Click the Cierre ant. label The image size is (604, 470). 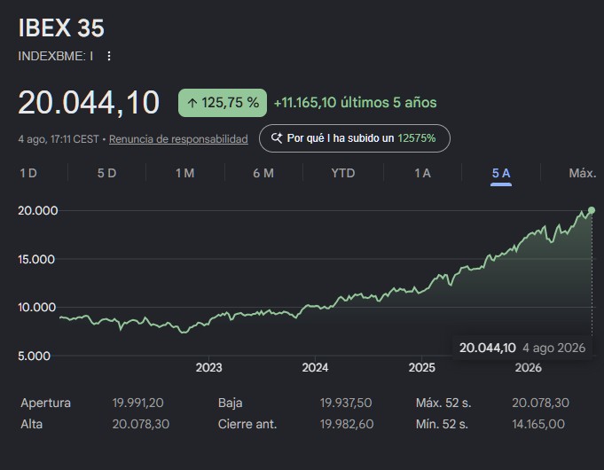pyautogui.click(x=247, y=424)
